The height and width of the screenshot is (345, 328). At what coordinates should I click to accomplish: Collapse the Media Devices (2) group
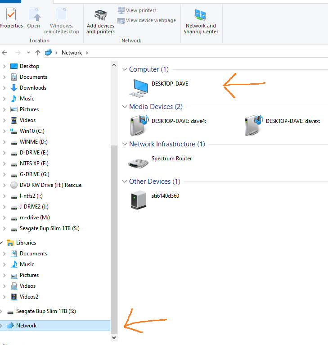pos(125,107)
